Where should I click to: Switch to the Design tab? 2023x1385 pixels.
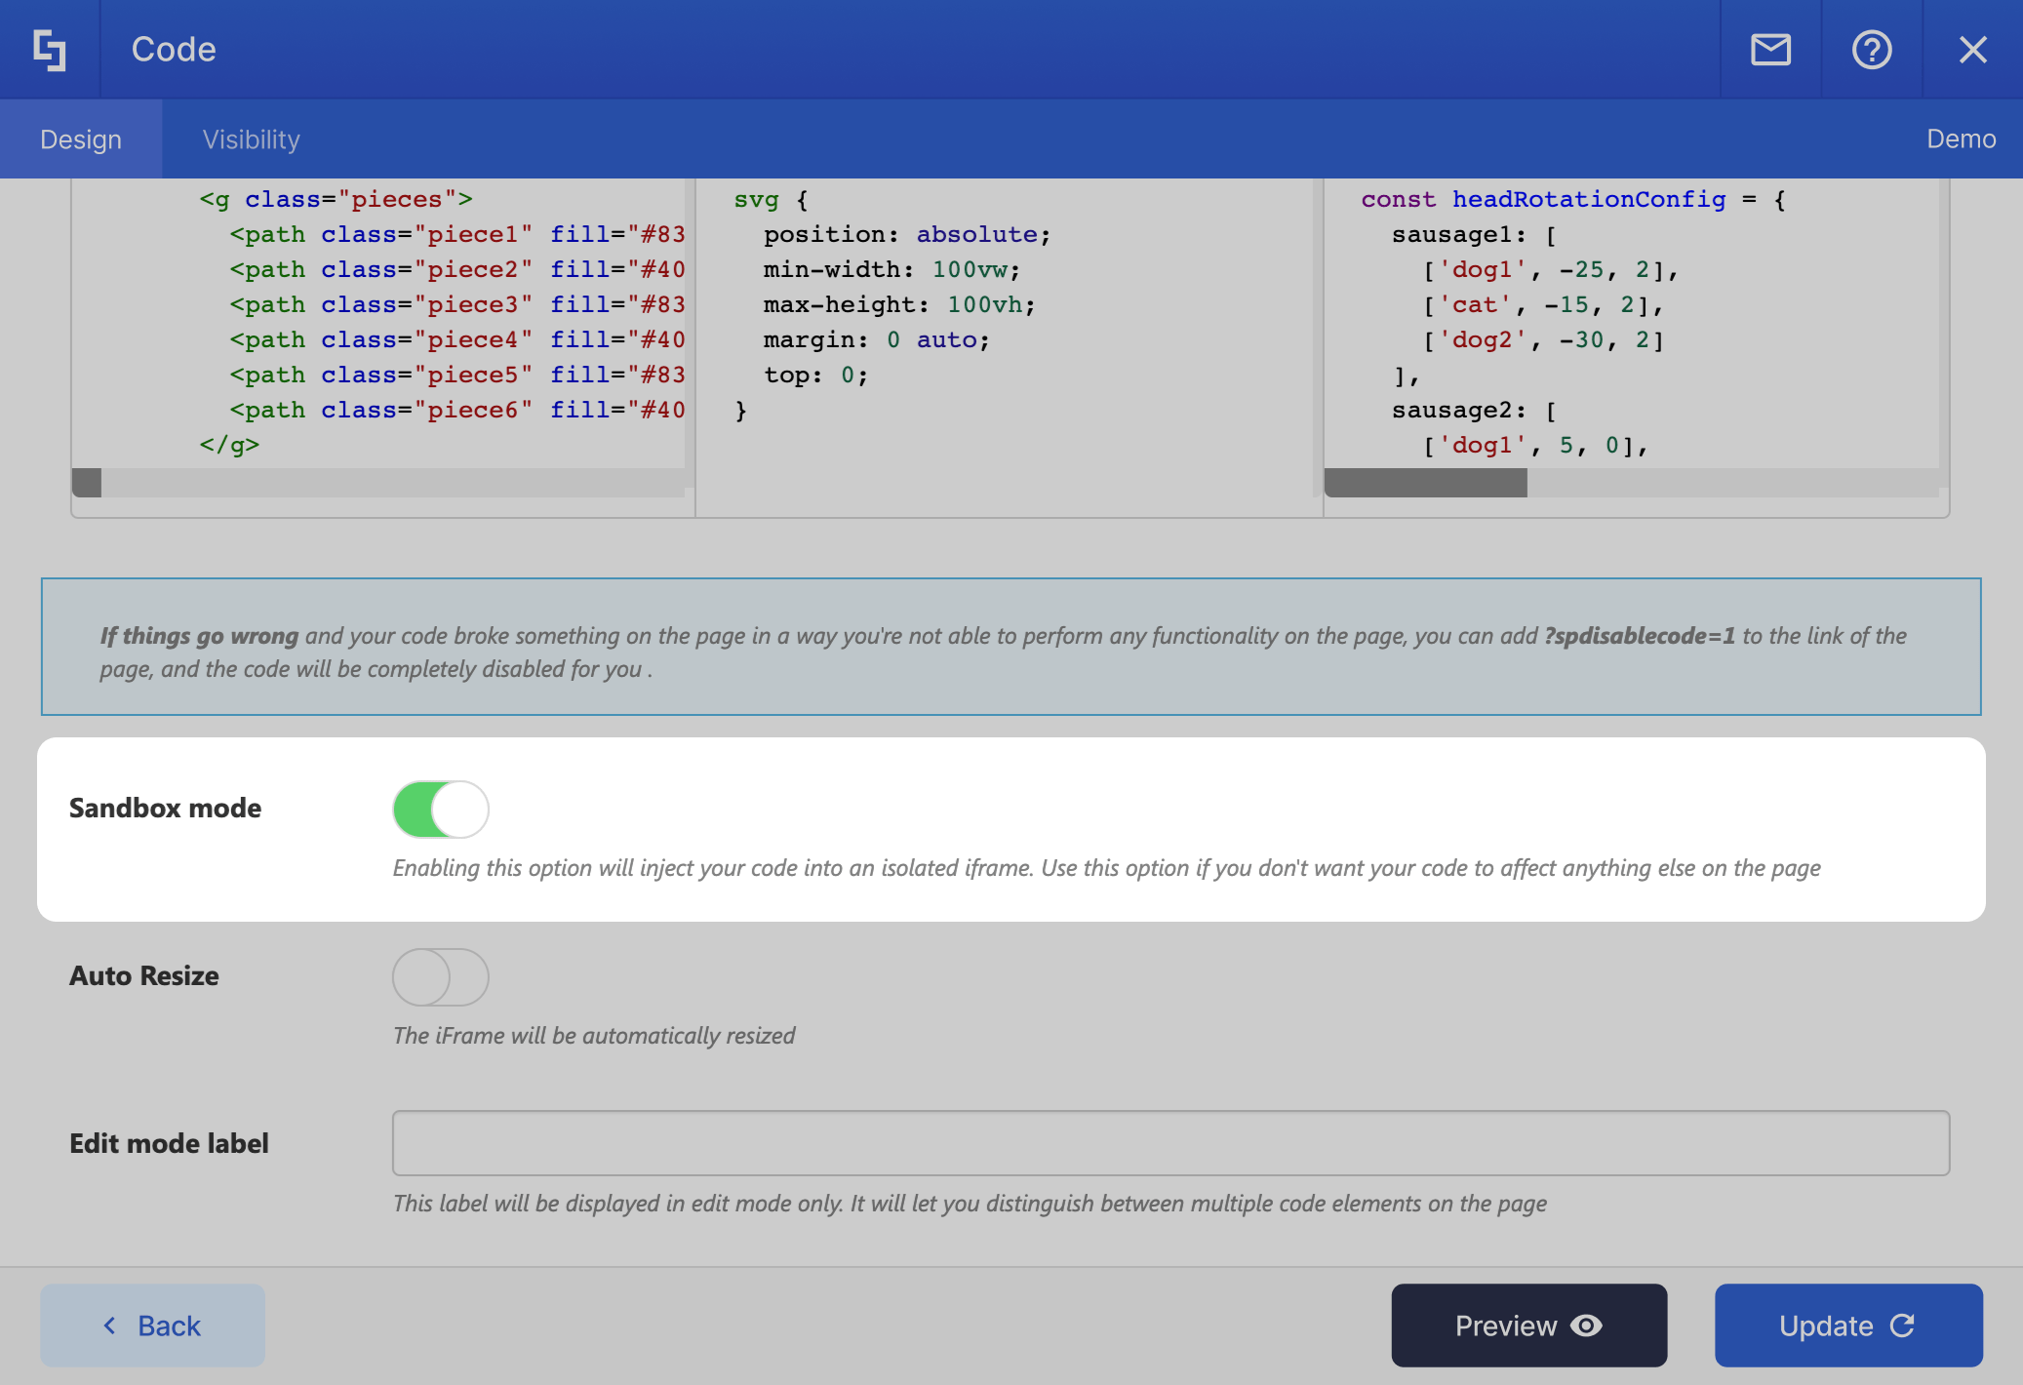81,139
